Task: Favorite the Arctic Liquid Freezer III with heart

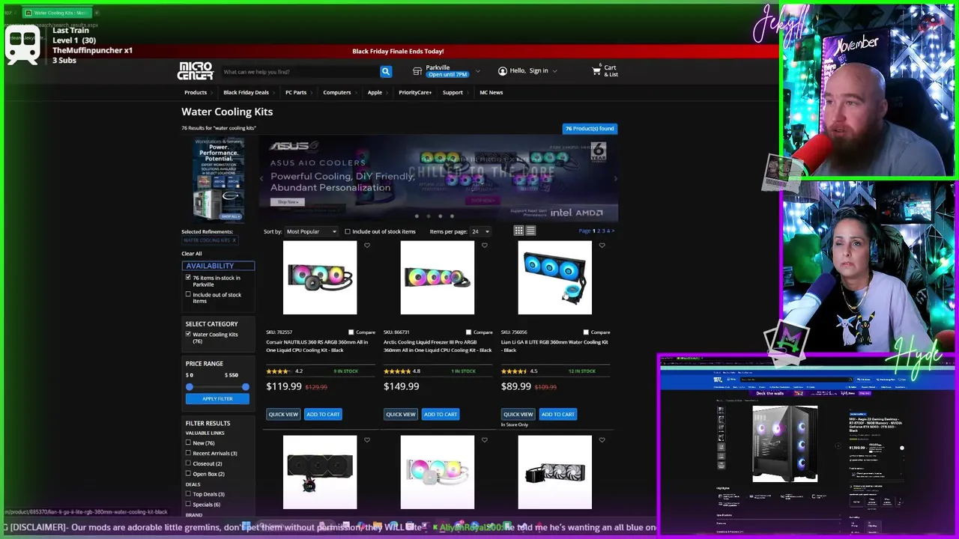Action: click(x=485, y=246)
